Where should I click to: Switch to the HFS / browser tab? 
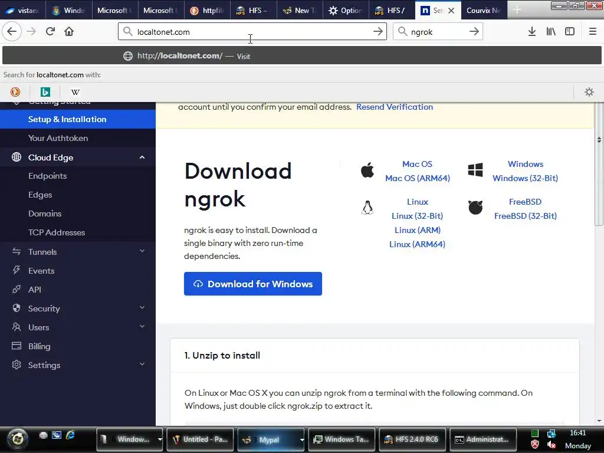(392, 10)
